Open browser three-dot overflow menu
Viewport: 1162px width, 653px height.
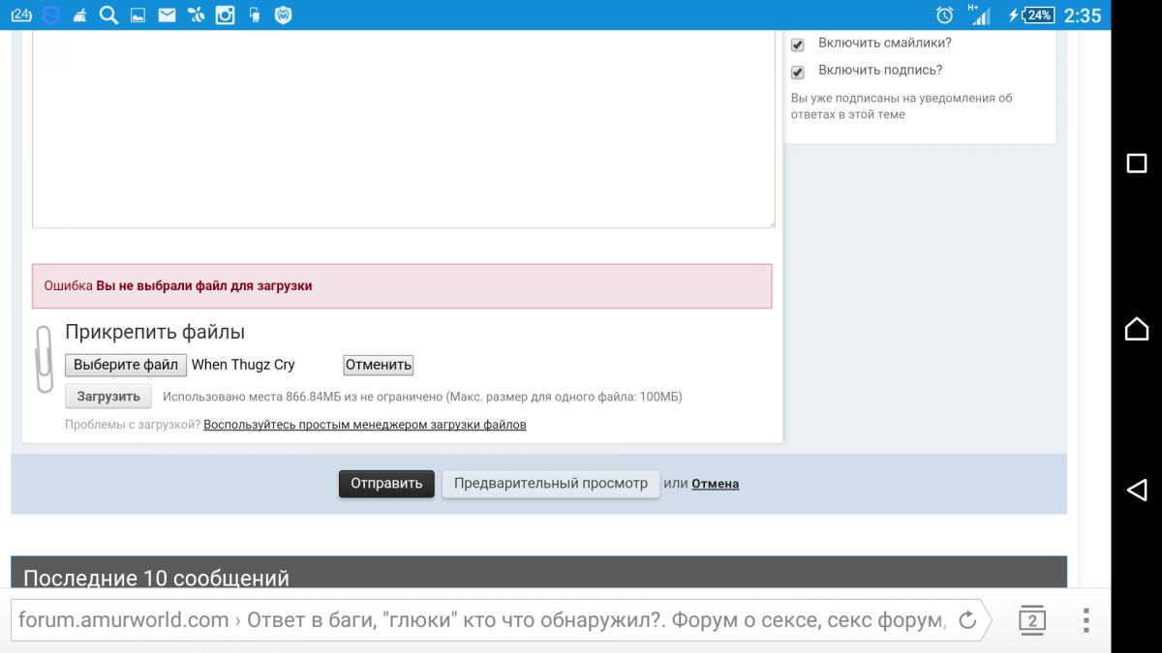point(1086,620)
